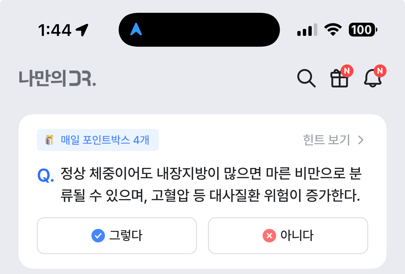The height and width of the screenshot is (274, 405).
Task: Open the 힌트 보기 link
Action: coord(326,140)
